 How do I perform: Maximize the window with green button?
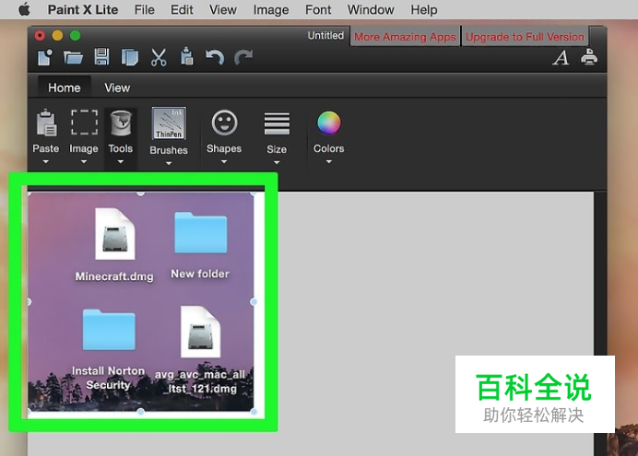(76, 36)
